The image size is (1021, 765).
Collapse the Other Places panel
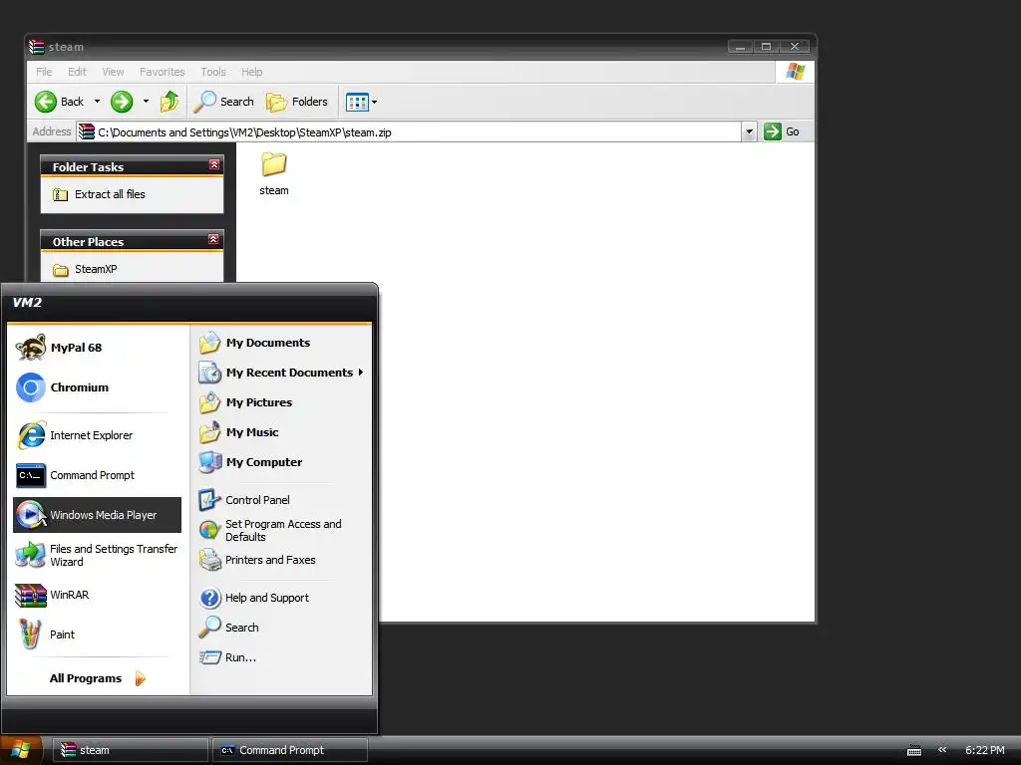[x=213, y=240]
